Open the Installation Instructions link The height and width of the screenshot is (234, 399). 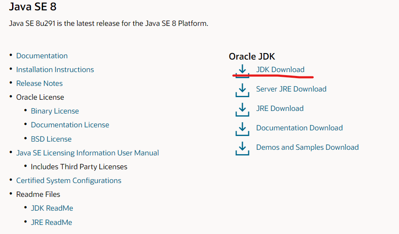55,70
